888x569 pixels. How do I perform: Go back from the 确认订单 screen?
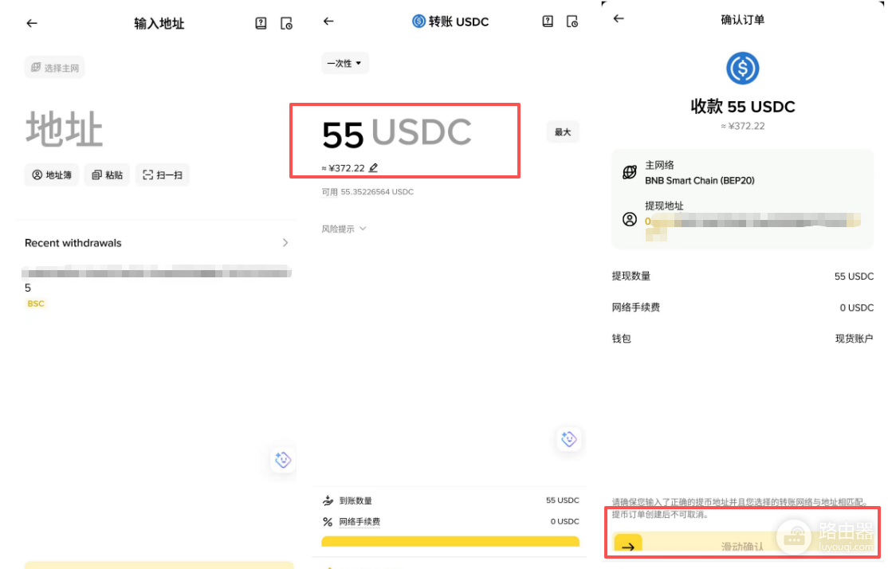click(x=619, y=18)
